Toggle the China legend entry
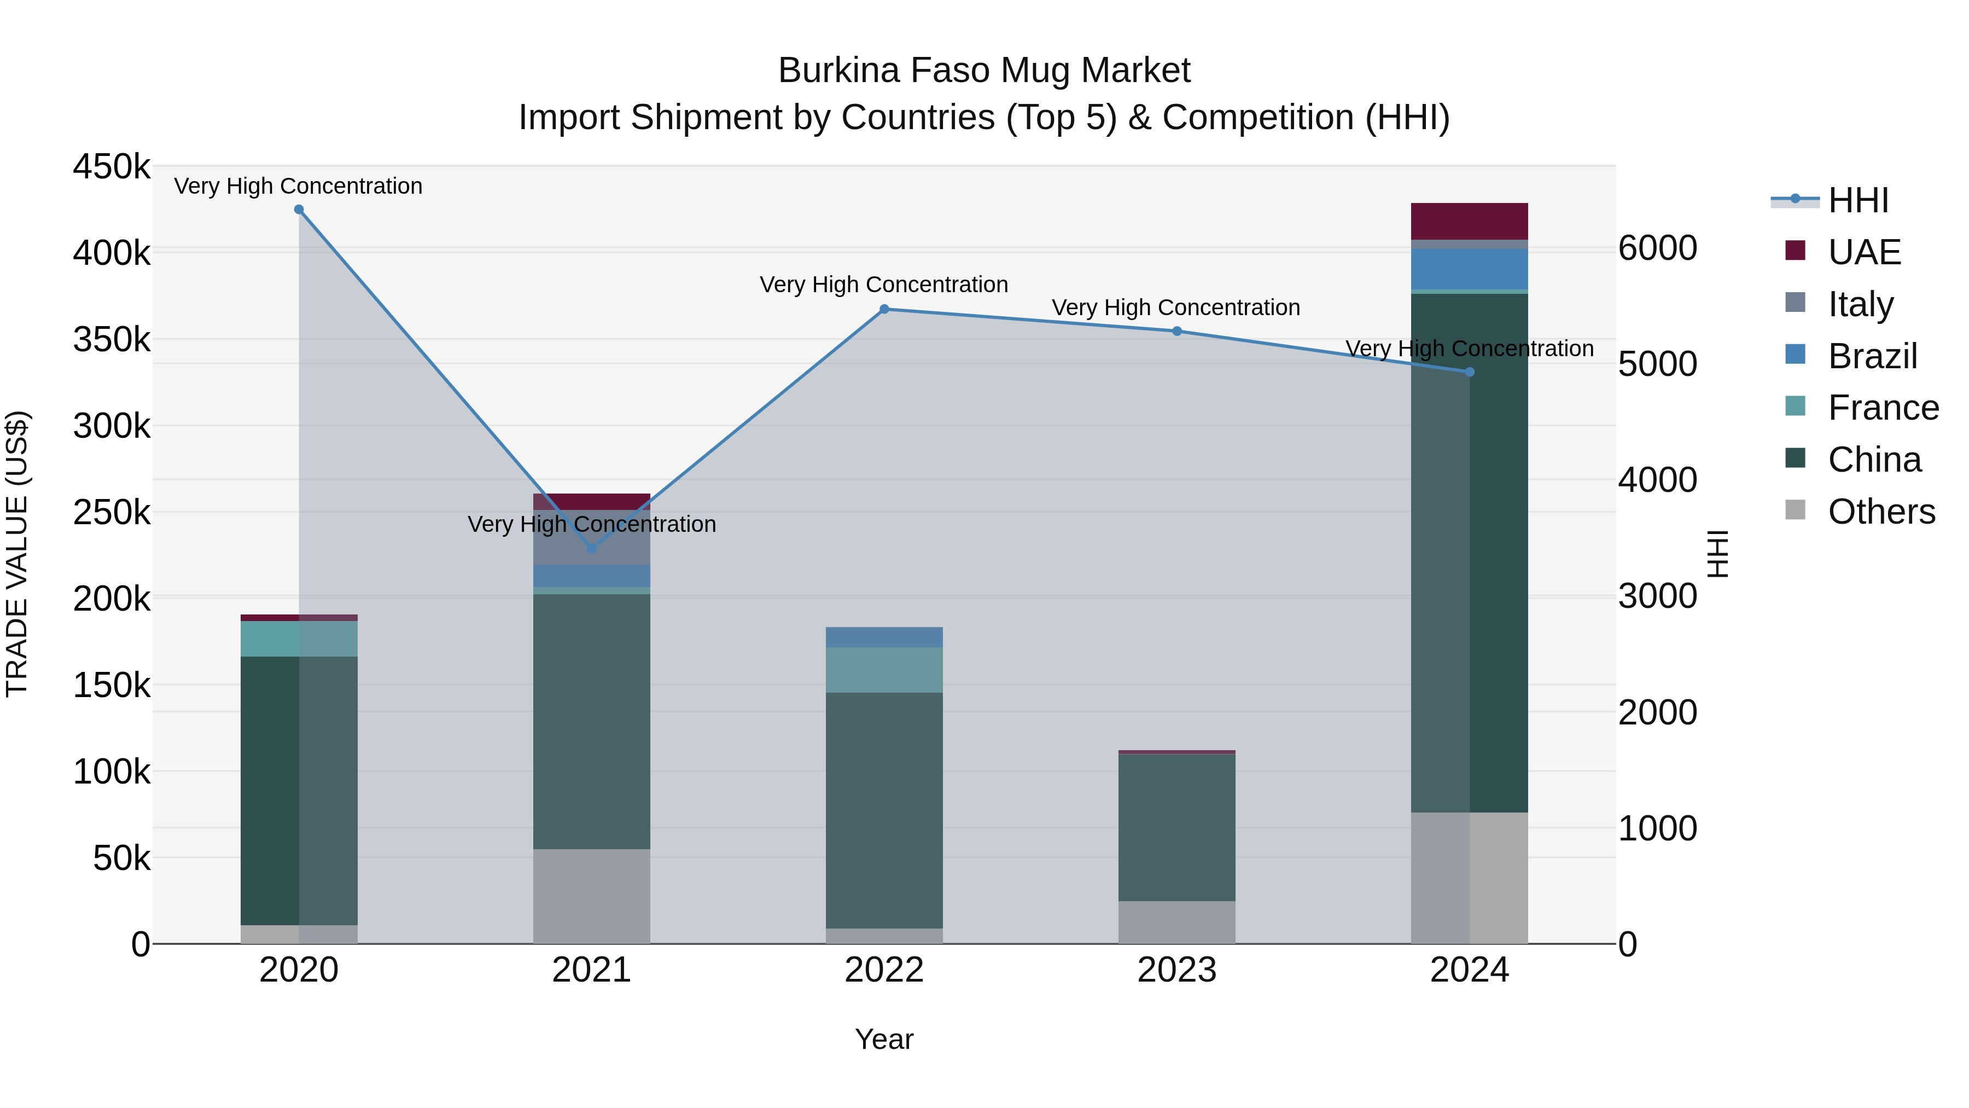1969x1108 pixels. (1853, 460)
